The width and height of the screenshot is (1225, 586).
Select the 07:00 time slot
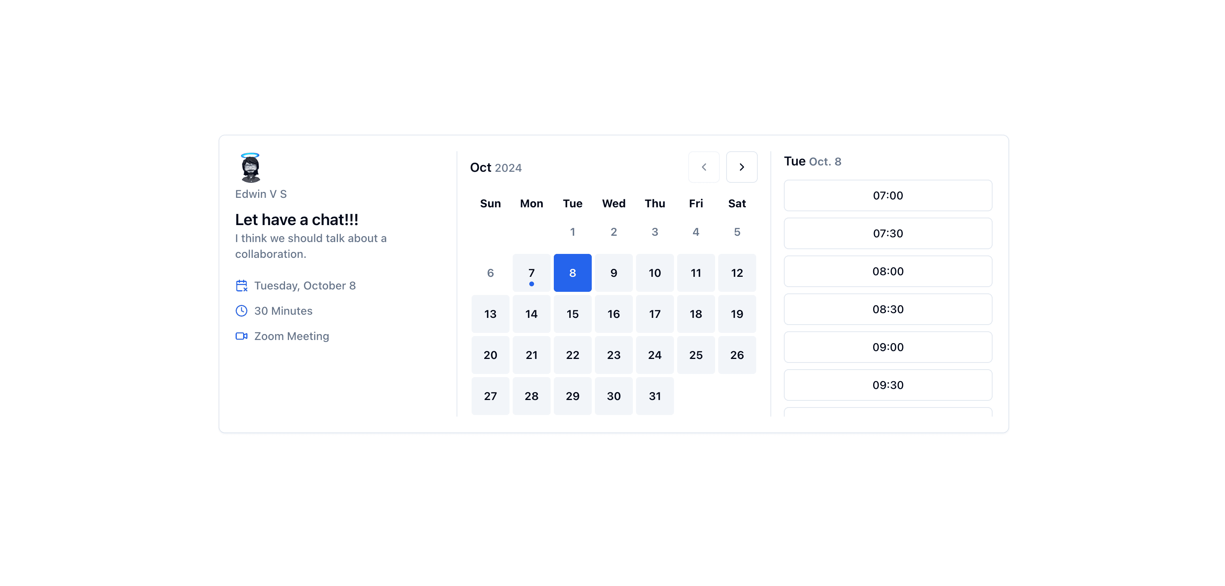[x=887, y=195]
